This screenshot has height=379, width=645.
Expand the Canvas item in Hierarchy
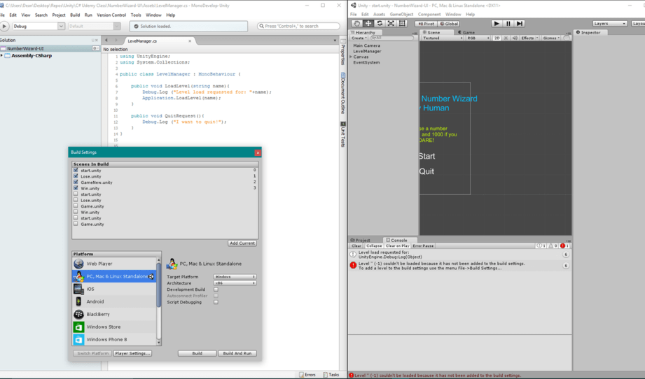(351, 57)
